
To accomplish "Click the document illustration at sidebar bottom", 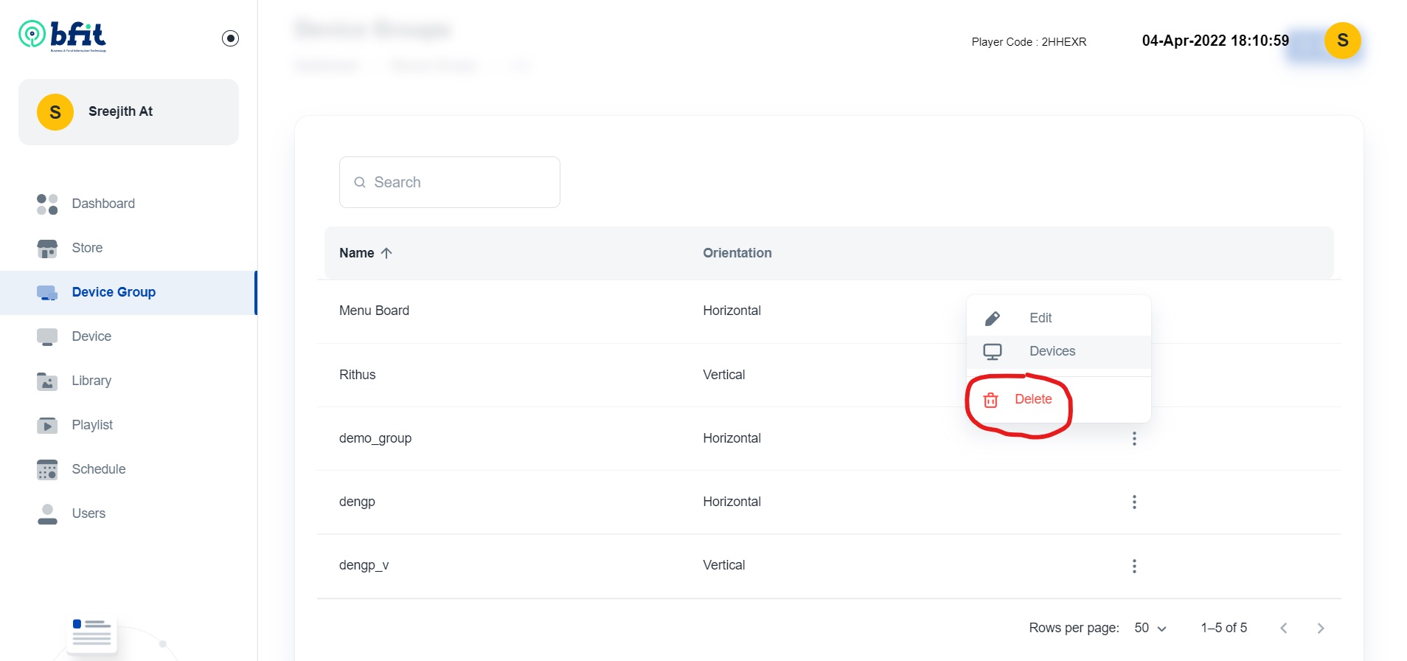I will click(92, 634).
